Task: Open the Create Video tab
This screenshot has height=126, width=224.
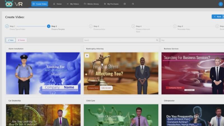Action: pyautogui.click(x=40, y=4)
